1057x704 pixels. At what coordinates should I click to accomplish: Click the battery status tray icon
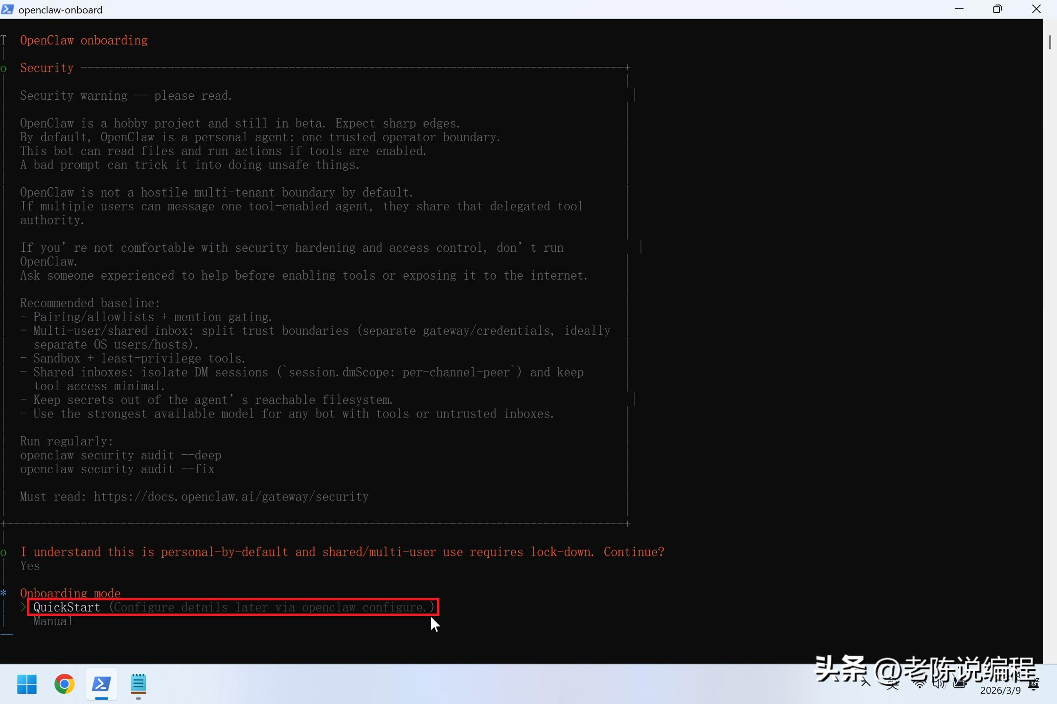tap(960, 684)
